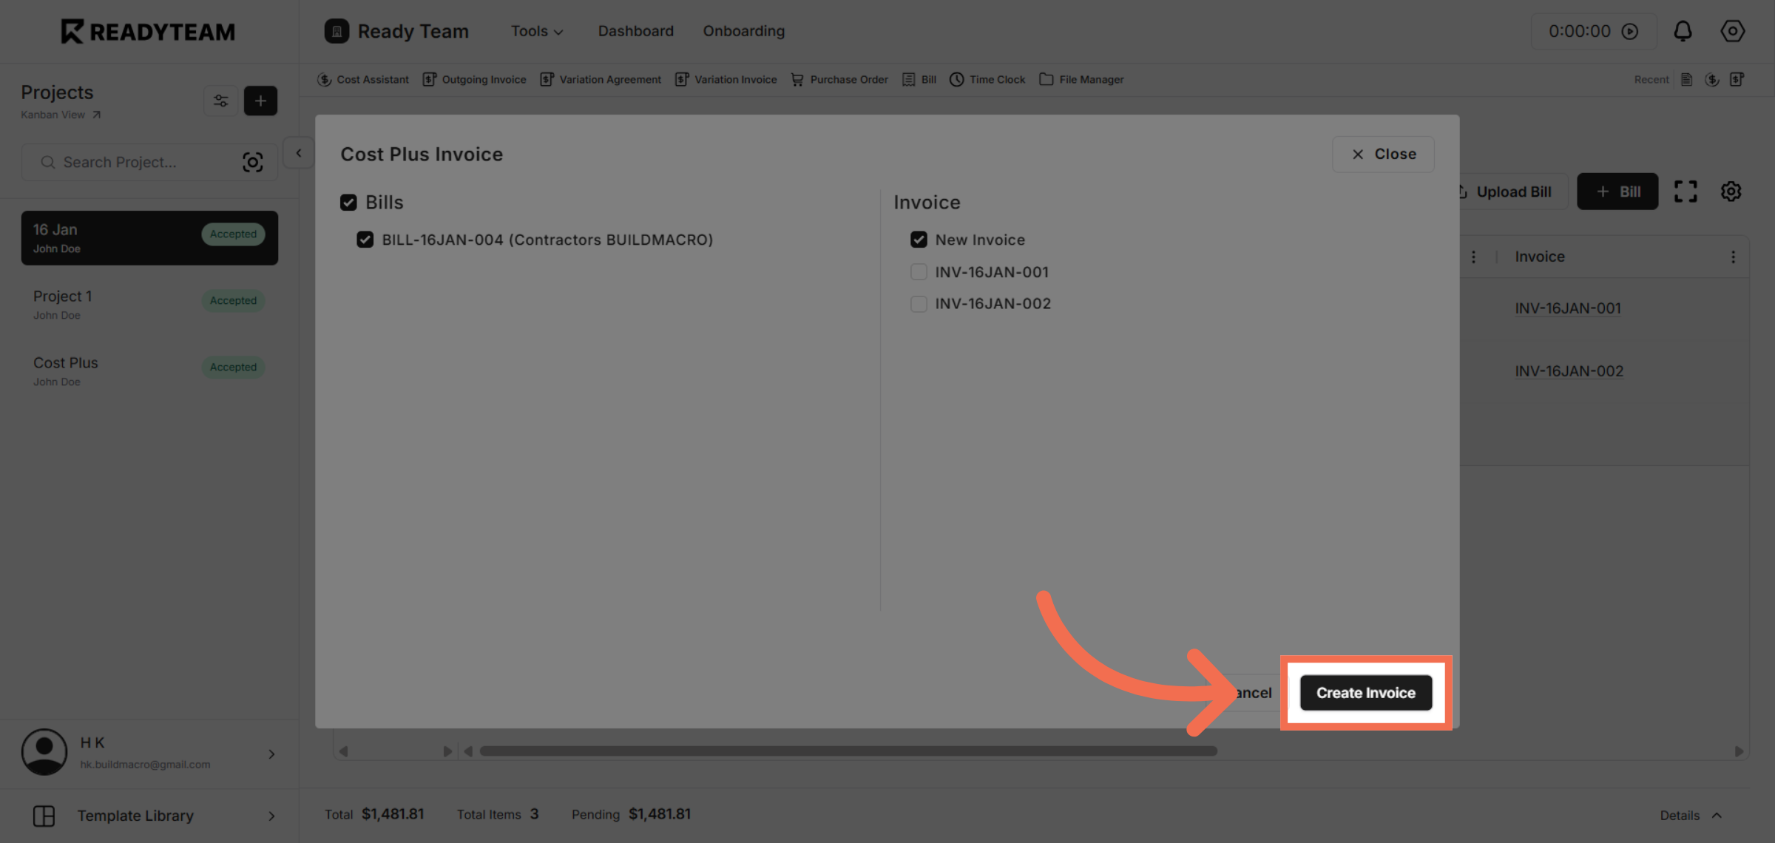The height and width of the screenshot is (843, 1775).
Task: Open notifications bell
Action: pos(1683,31)
